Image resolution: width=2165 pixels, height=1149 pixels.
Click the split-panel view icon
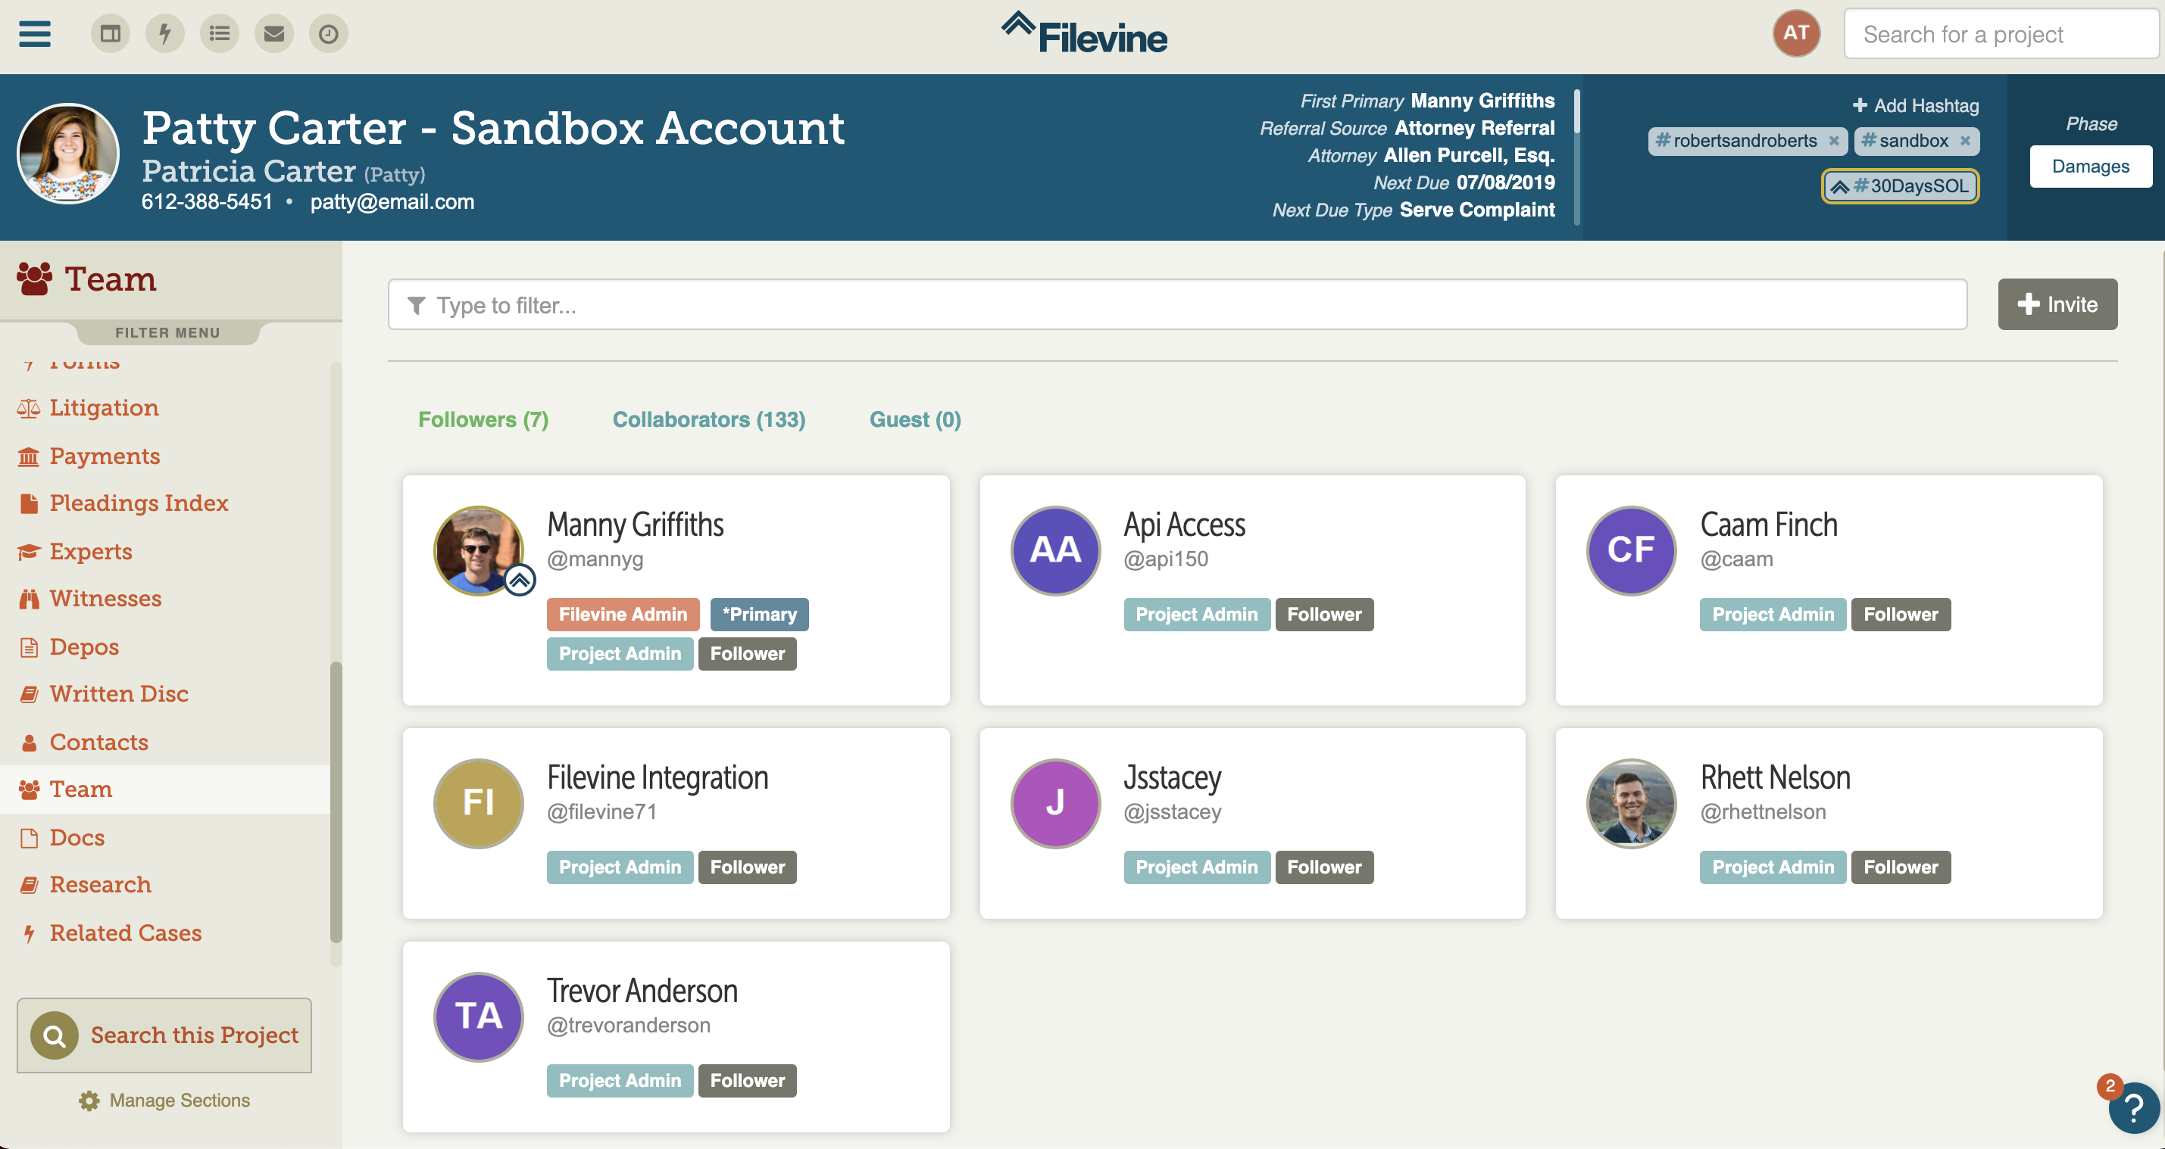click(110, 33)
